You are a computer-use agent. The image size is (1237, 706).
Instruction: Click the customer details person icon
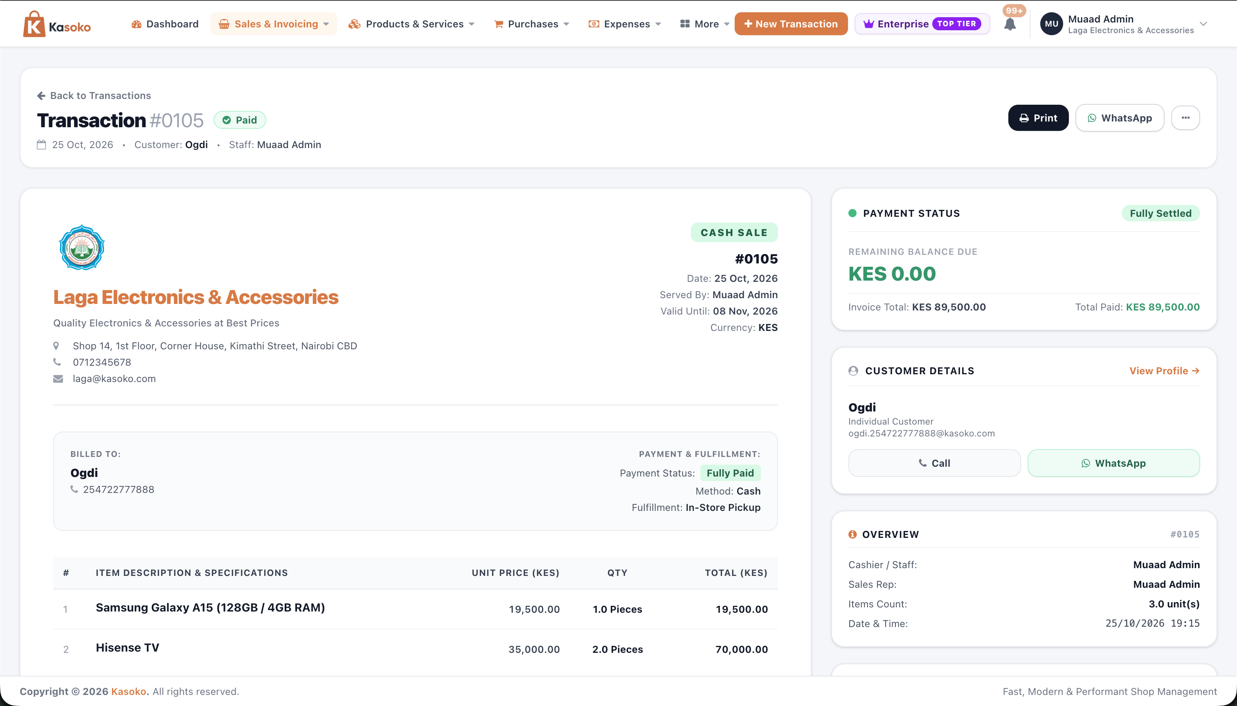click(x=853, y=371)
